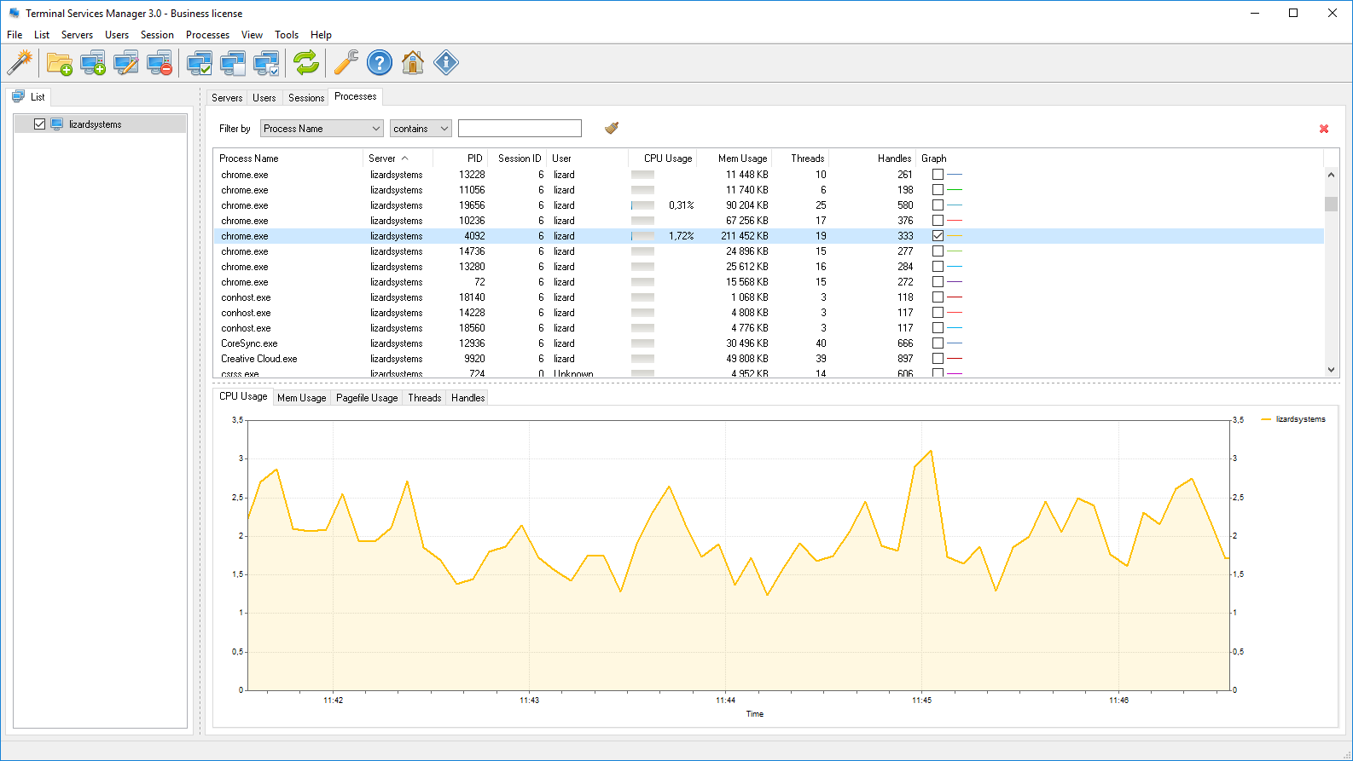This screenshot has width=1353, height=761.
Task: Click the red X clear filter button
Action: click(1324, 129)
